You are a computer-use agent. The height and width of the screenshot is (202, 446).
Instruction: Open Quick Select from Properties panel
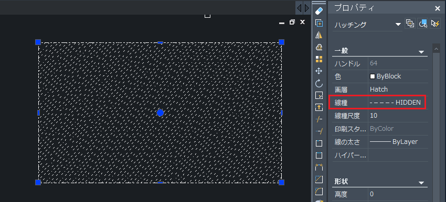(x=435, y=24)
